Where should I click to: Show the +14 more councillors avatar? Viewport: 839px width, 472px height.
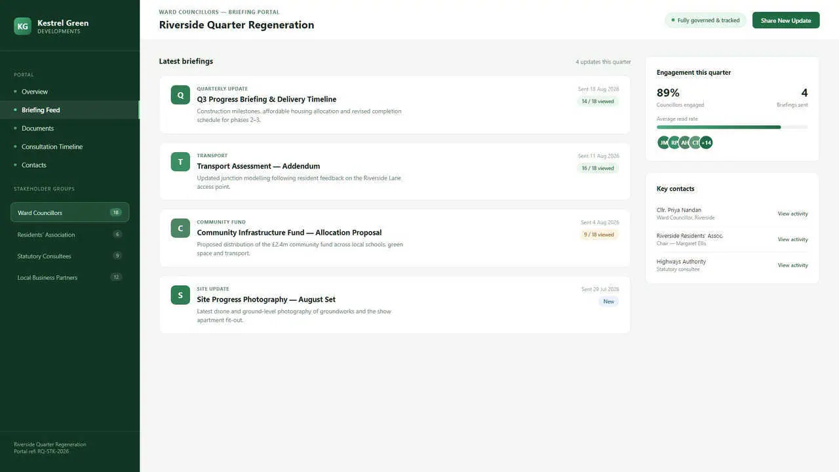click(706, 142)
